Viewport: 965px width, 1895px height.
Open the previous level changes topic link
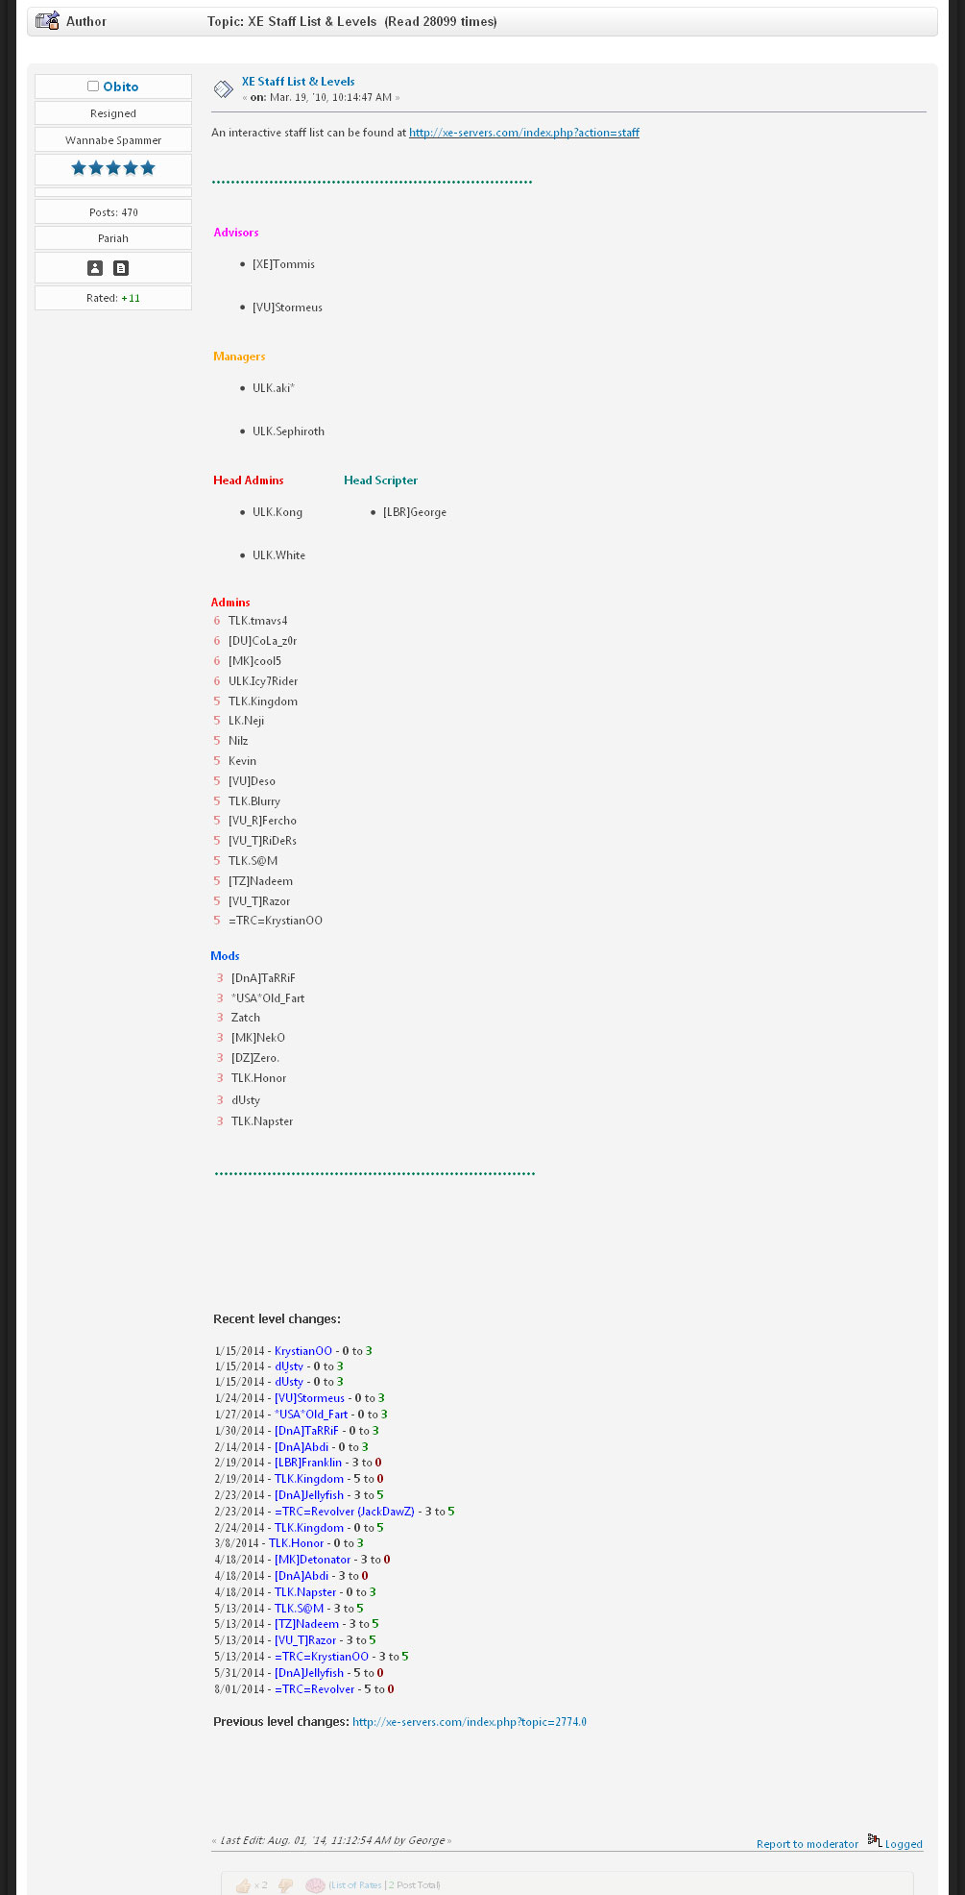click(470, 1721)
